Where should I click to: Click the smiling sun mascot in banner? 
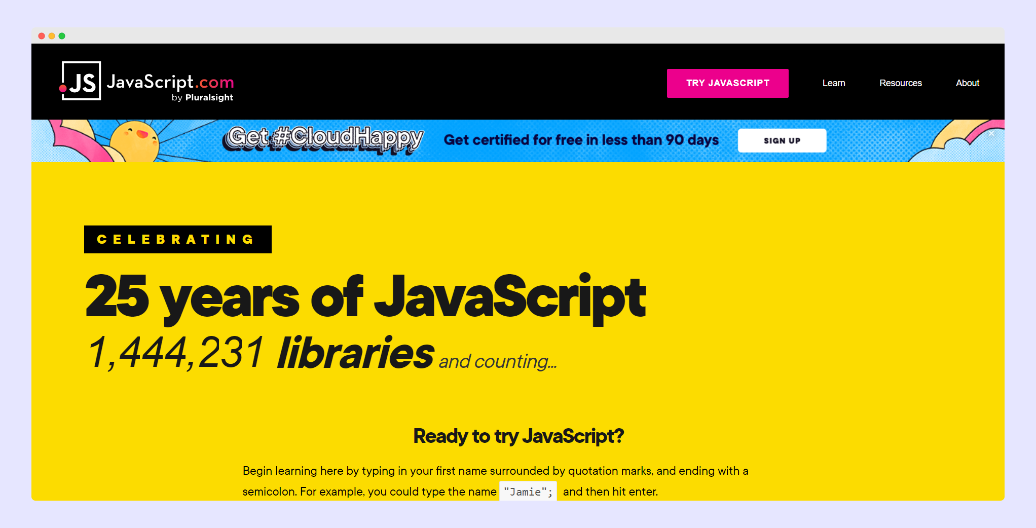(134, 141)
